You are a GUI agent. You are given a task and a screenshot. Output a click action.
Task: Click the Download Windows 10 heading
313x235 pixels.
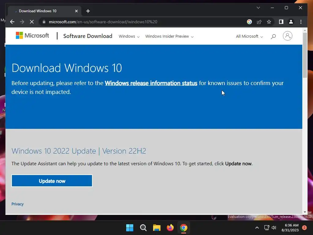pos(67,68)
